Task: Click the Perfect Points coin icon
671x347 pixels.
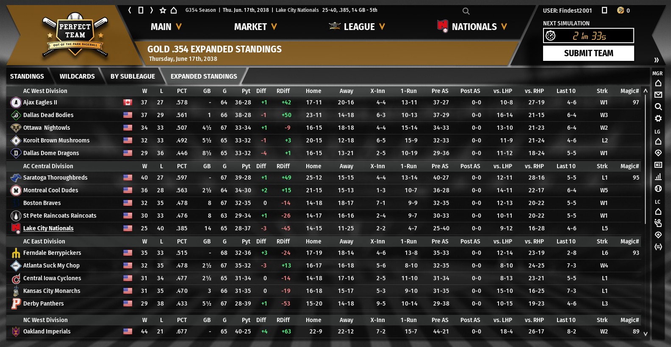Action: [621, 11]
